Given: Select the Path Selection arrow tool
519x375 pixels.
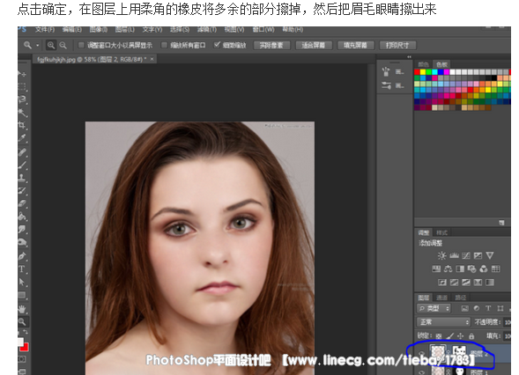Looking at the screenshot, I should point(22,282).
